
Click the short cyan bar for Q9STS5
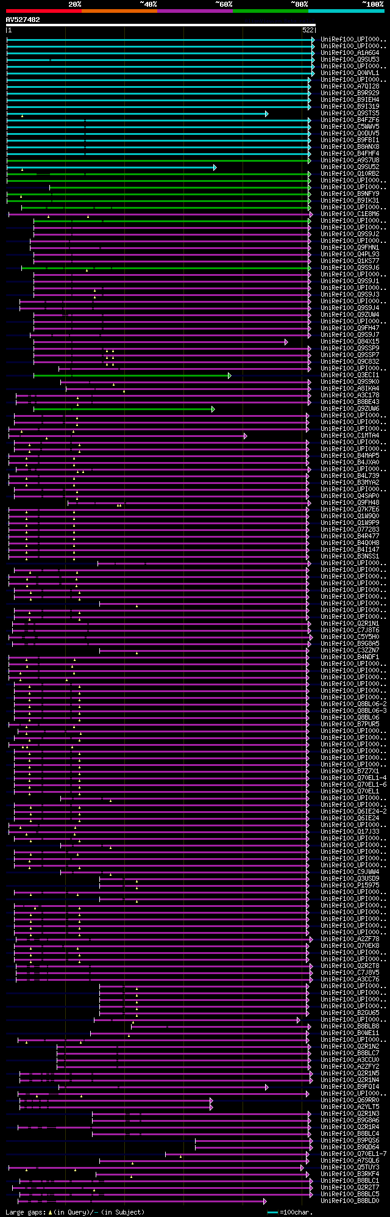point(137,114)
